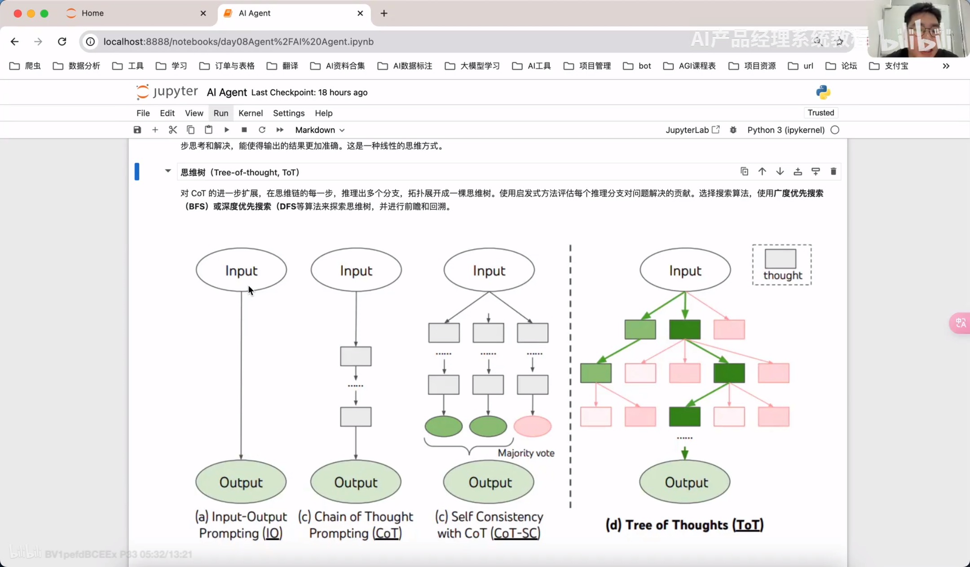Restart the kernel using the refresh icon
This screenshot has height=567, width=970.
tap(262, 130)
